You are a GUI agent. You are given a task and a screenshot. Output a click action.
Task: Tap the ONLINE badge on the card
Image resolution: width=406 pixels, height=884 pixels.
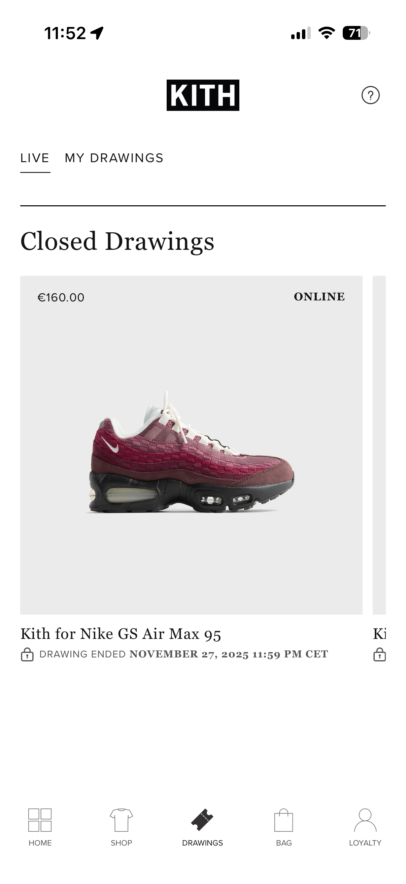coord(319,297)
